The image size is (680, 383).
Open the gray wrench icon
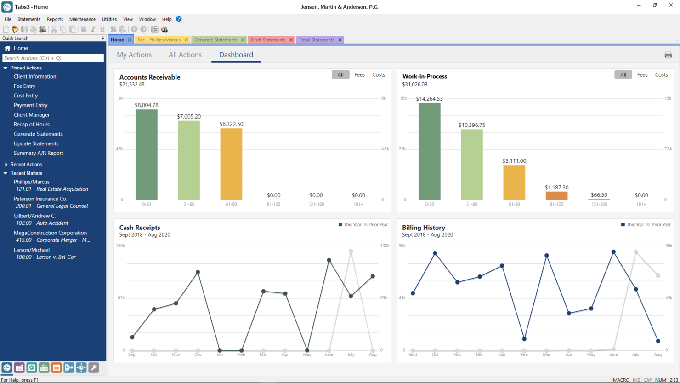(x=94, y=367)
